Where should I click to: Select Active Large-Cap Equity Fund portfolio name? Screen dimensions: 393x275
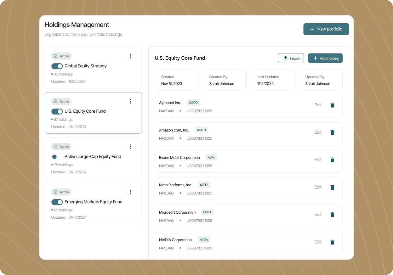pyautogui.click(x=93, y=157)
